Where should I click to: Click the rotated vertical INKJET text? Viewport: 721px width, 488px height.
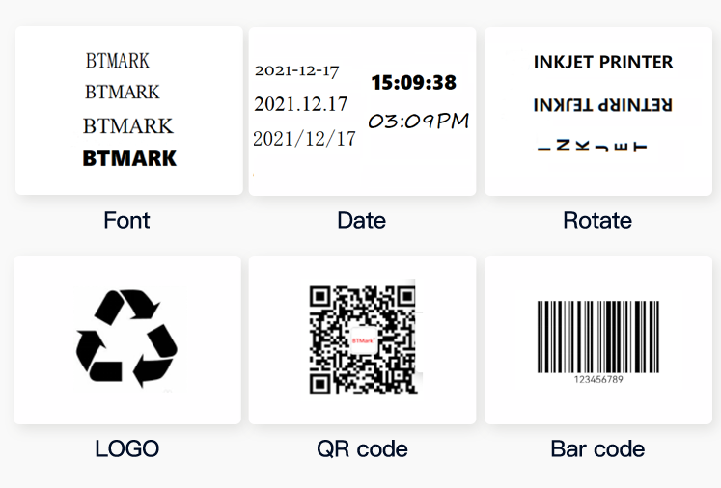[x=593, y=147]
